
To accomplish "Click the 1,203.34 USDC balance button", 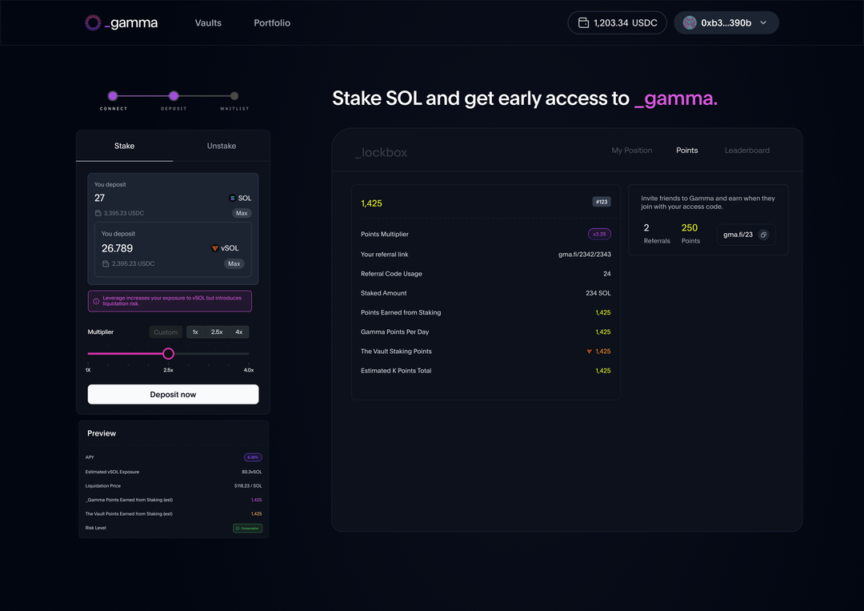I will pos(617,22).
